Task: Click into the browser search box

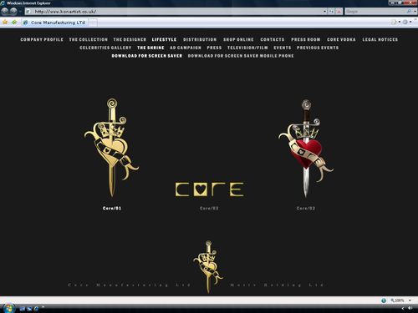Action: pyautogui.click(x=375, y=12)
